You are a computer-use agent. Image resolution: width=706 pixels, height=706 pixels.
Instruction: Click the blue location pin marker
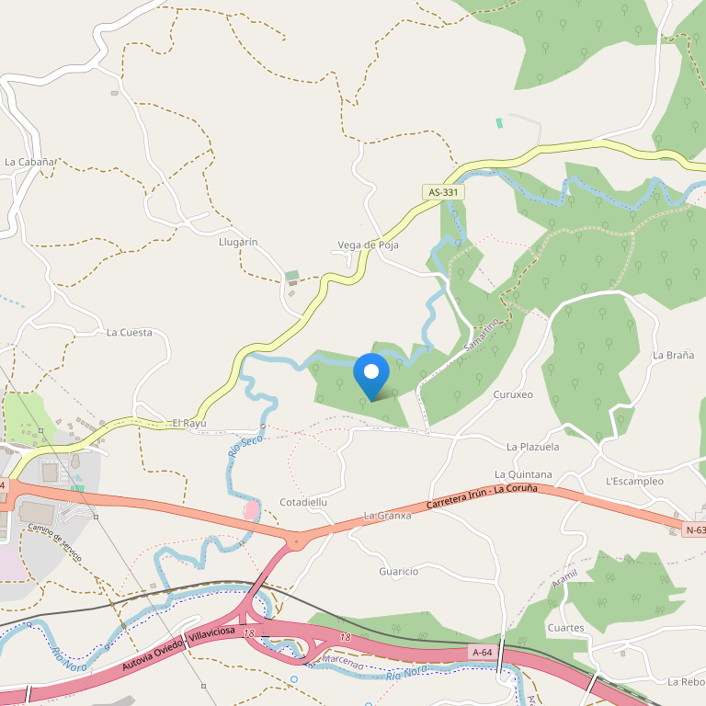371,376
